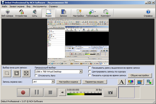Viewport: 156px width, 104px height.
Task: Choose the Сеть network source
Action: (34, 13)
